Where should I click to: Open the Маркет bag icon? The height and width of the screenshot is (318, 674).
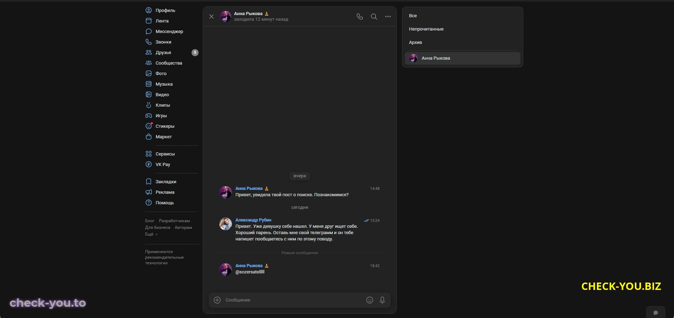(x=149, y=137)
